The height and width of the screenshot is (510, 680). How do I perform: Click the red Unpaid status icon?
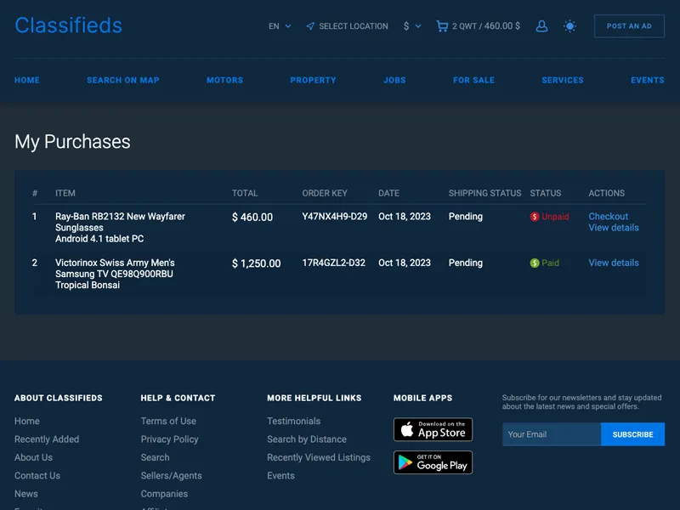tap(535, 217)
